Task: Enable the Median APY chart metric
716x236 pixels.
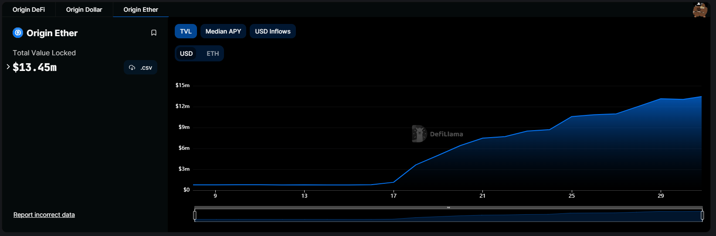Action: click(223, 31)
